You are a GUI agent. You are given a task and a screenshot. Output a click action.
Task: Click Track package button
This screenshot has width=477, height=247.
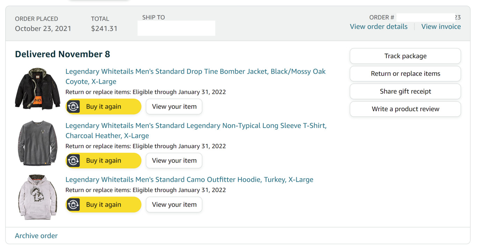(x=405, y=56)
